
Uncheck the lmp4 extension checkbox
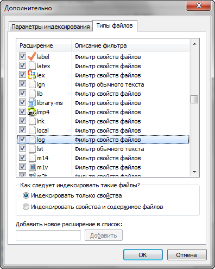(x=22, y=111)
